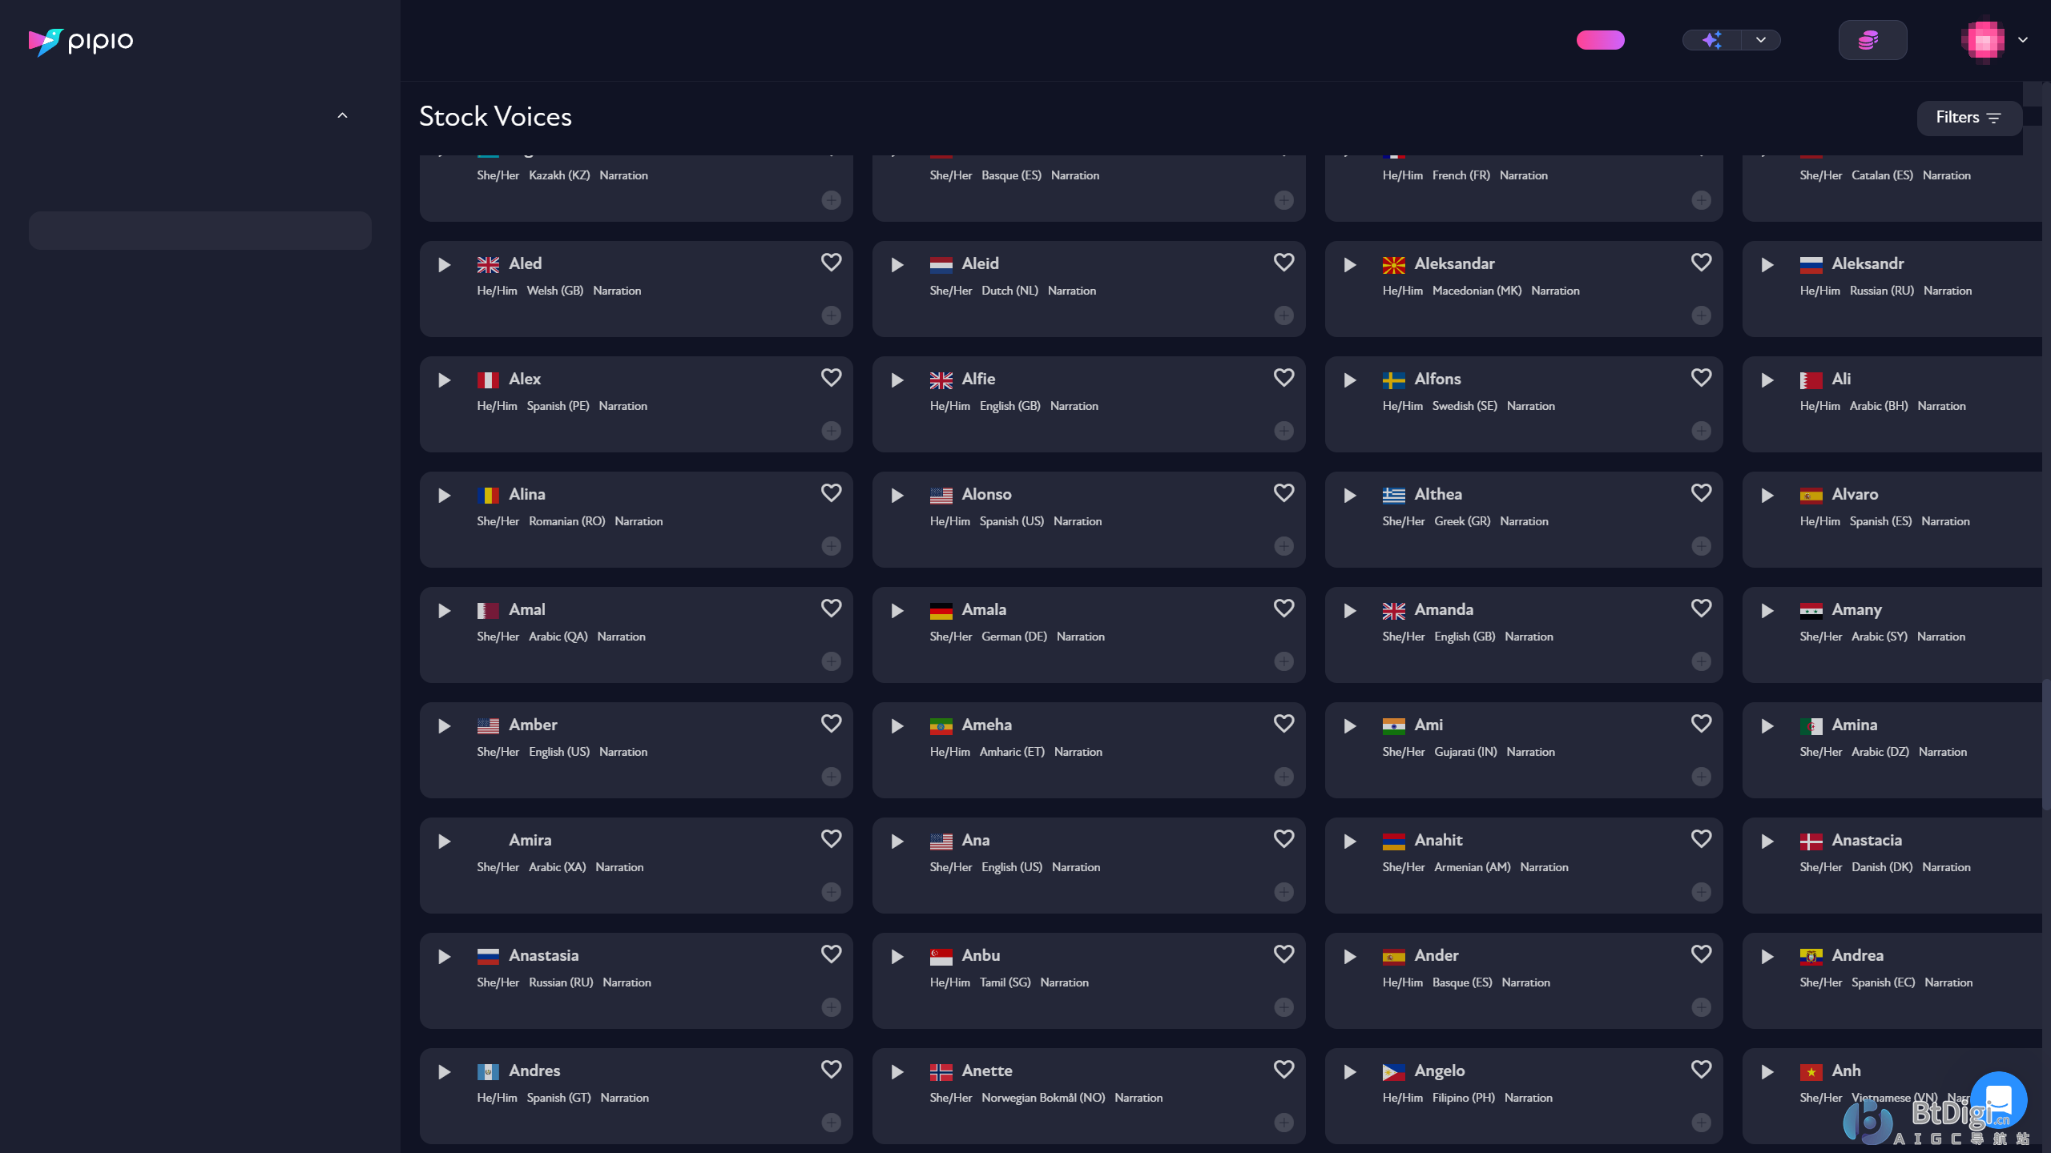
Task: Add Anbu voice using plus icon
Action: (1283, 1007)
